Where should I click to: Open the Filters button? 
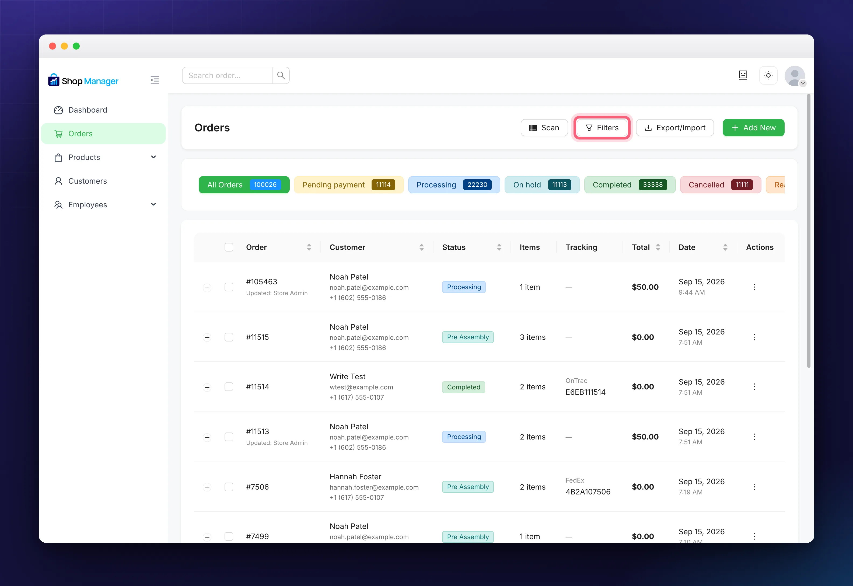602,128
